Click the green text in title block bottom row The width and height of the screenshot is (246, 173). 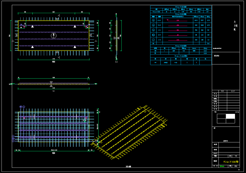pos(222,166)
